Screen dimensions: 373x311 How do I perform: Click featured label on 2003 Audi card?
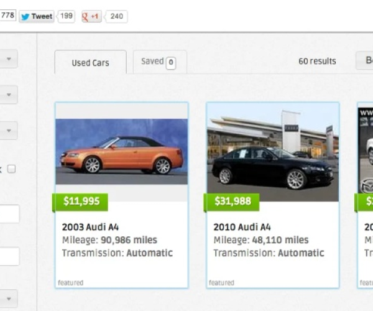(x=71, y=282)
